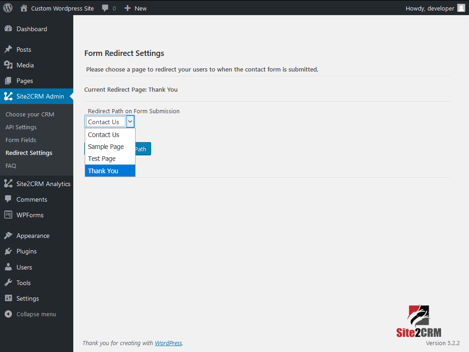Open the comments bubble icon in top bar
The width and height of the screenshot is (469, 352).
[105, 8]
